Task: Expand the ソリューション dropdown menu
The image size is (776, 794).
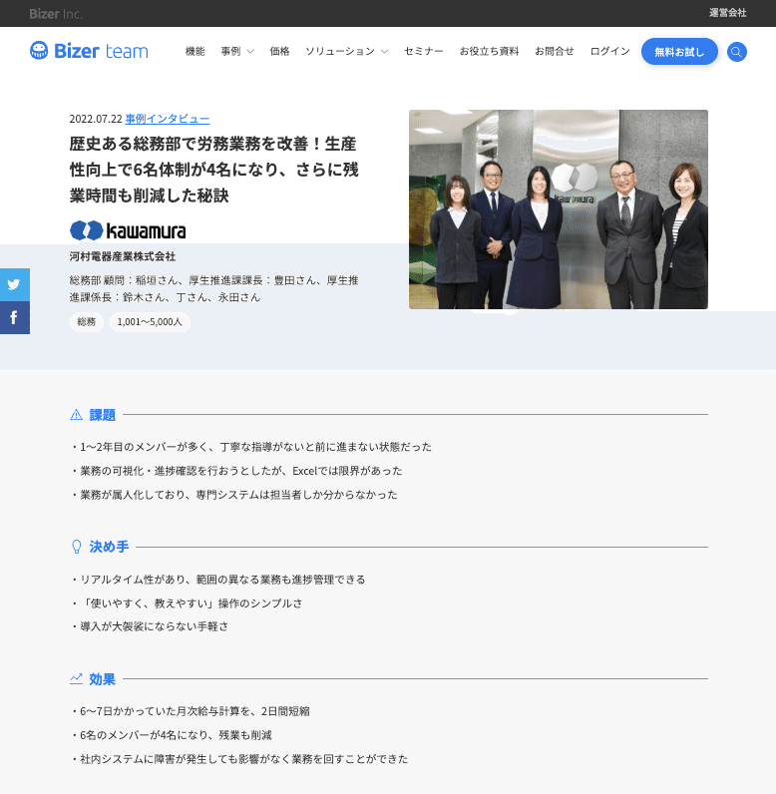Action: (x=347, y=51)
